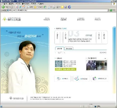Click the grey Forward arrow button

[x=11, y=7]
